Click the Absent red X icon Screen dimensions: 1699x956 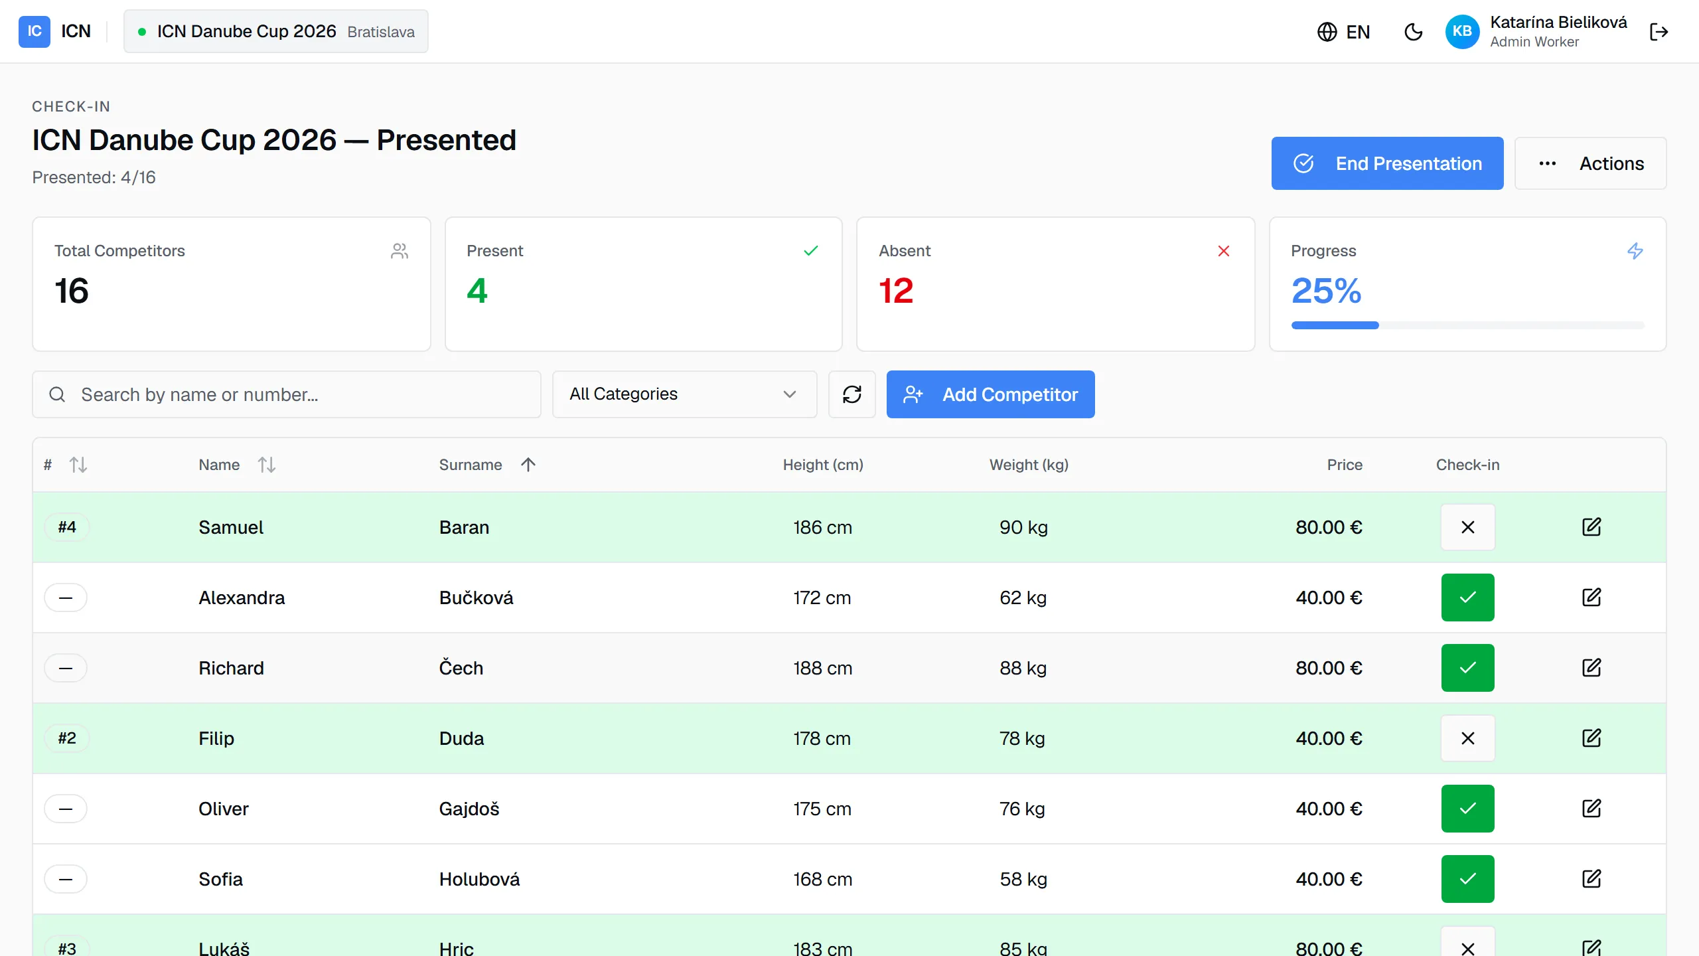point(1224,251)
